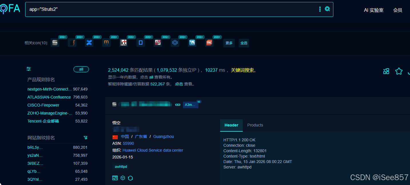Screen dimensions: 410x185
Task: Click the magnifier search icon
Action: pos(327,9)
